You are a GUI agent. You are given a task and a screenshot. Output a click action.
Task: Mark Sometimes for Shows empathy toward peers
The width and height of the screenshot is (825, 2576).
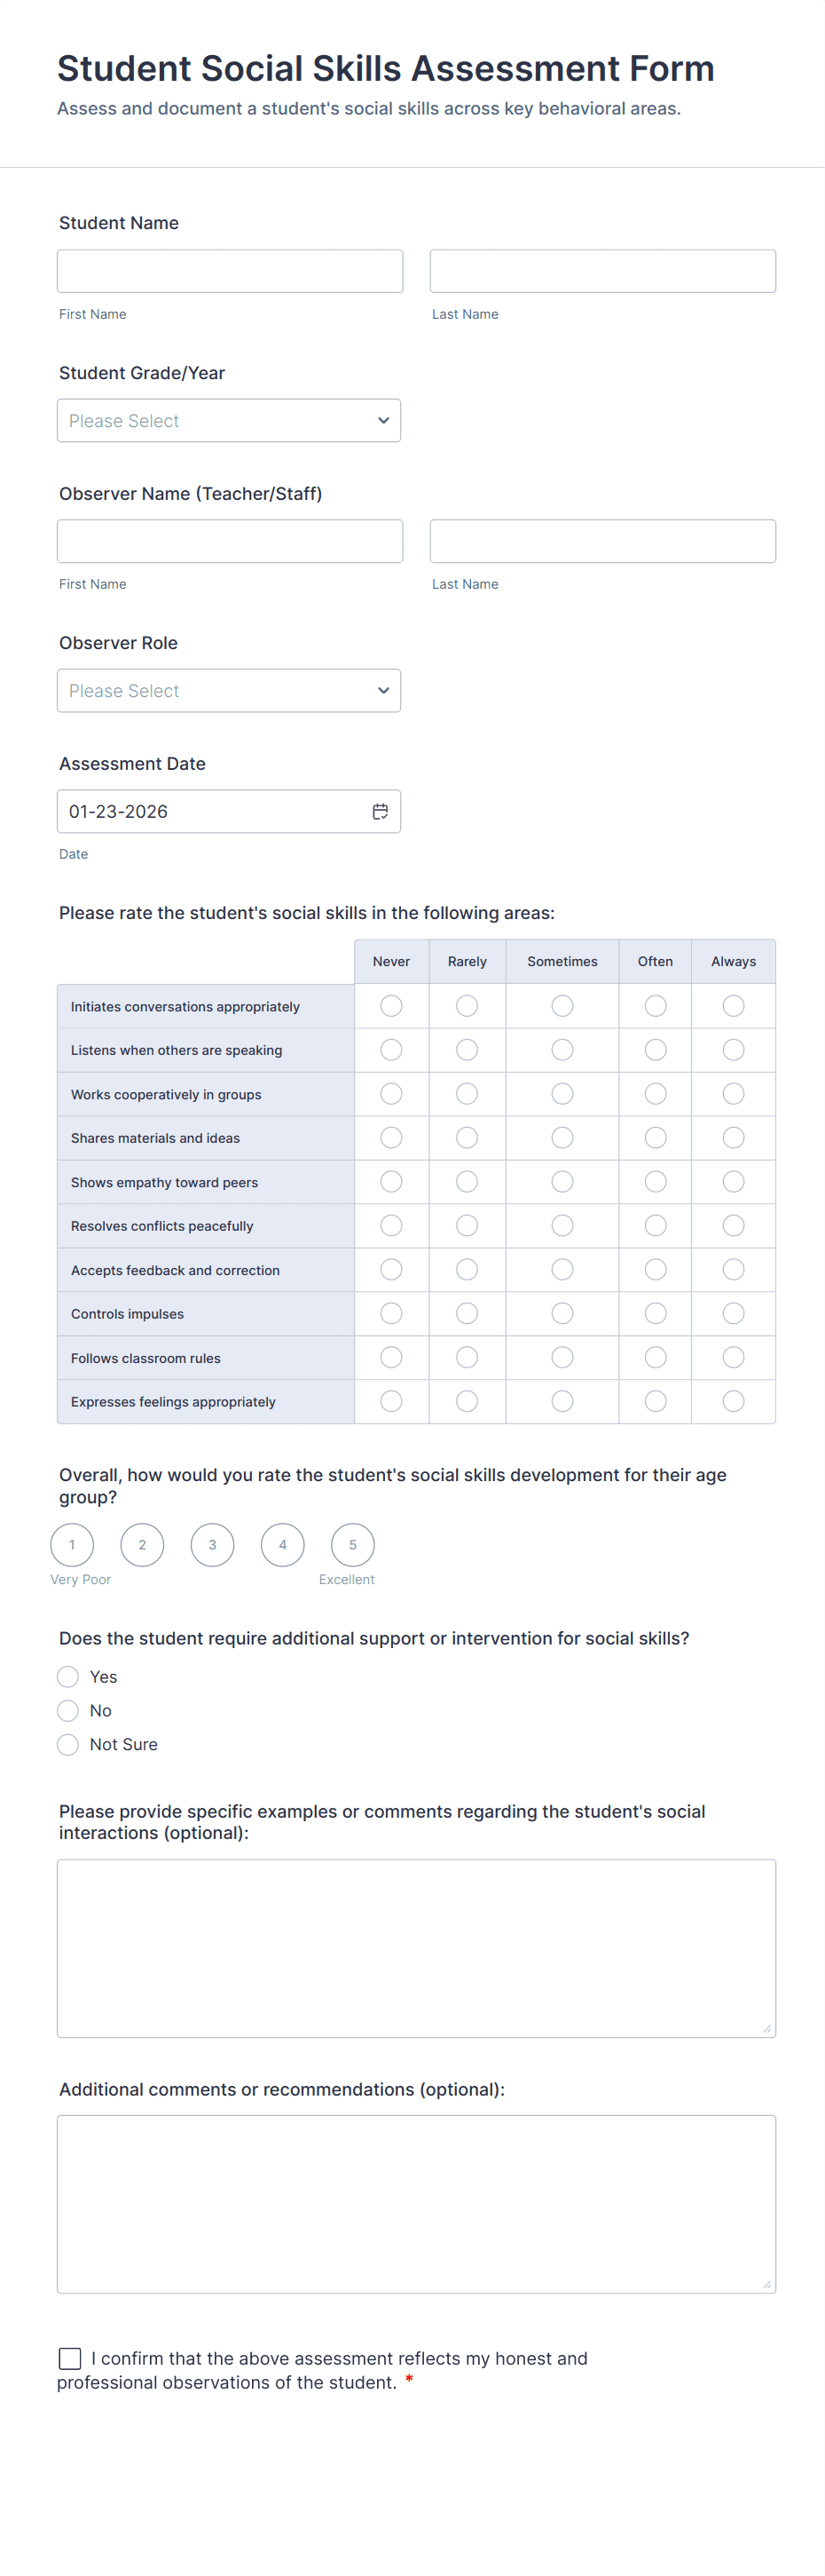pos(562,1181)
